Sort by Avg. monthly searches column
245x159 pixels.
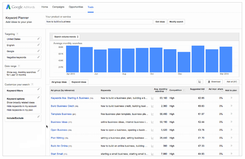[x=160, y=90]
